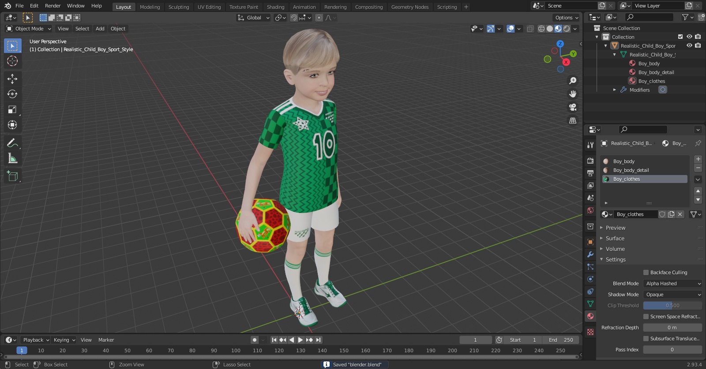Screen dimensions: 706x369
Task: Switch orthographic/perspective grid icon
Action: [x=573, y=120]
